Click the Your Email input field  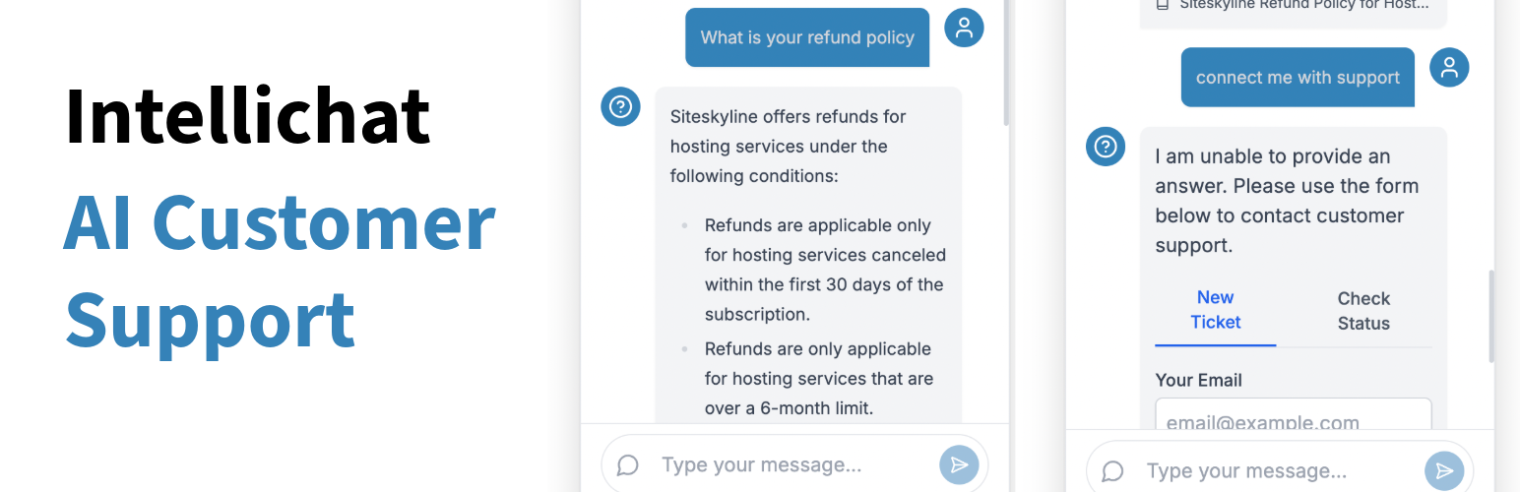click(x=1293, y=417)
